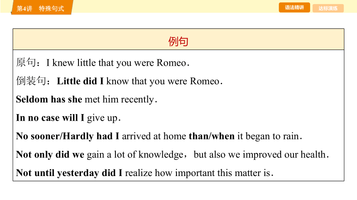Click 'met him recently' text
This screenshot has height=200, width=357.
pos(119,100)
